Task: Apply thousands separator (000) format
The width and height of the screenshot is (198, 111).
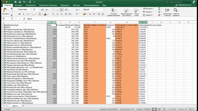Action: 94,14
